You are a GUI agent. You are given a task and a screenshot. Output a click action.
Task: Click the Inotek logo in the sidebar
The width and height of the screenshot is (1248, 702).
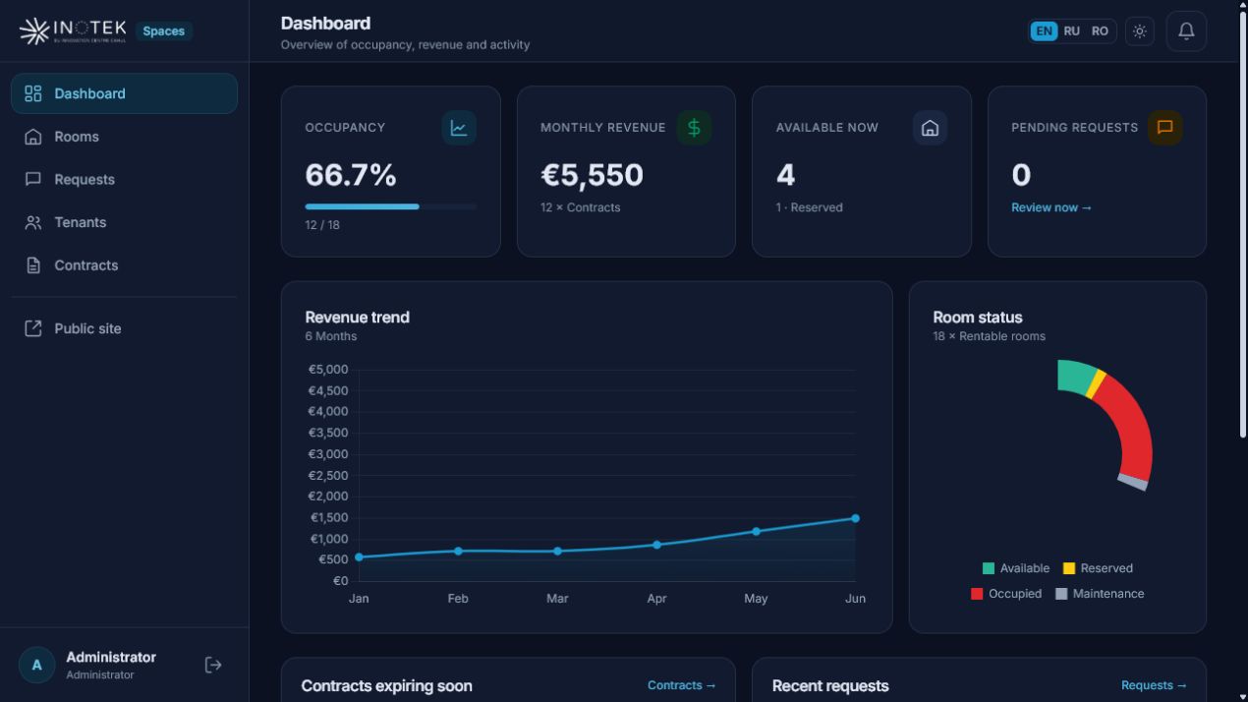[73, 30]
